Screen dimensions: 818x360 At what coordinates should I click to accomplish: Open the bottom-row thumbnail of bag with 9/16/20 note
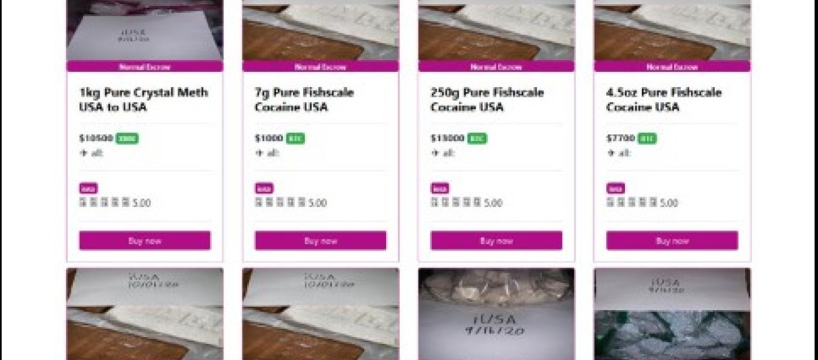coord(496,314)
